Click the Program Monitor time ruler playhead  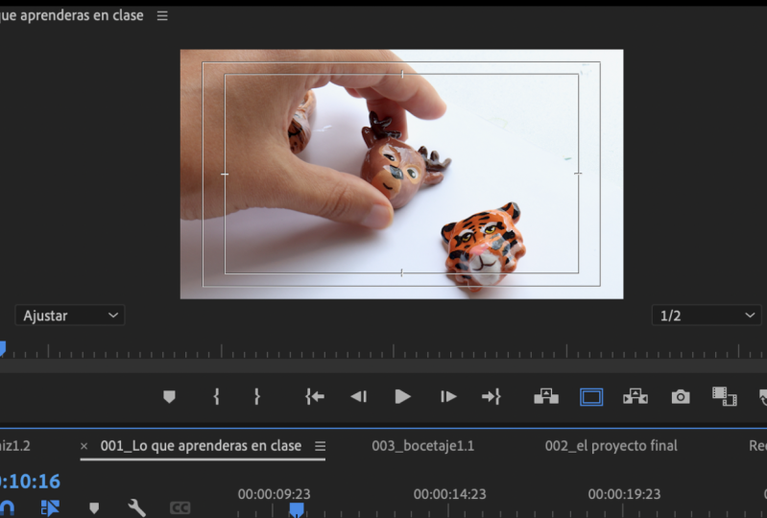3,349
